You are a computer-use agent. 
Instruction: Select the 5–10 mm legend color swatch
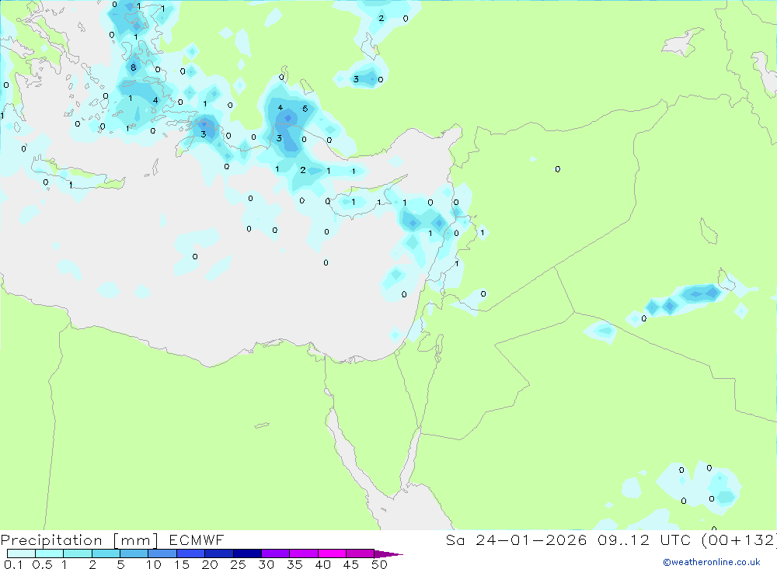[134, 553]
